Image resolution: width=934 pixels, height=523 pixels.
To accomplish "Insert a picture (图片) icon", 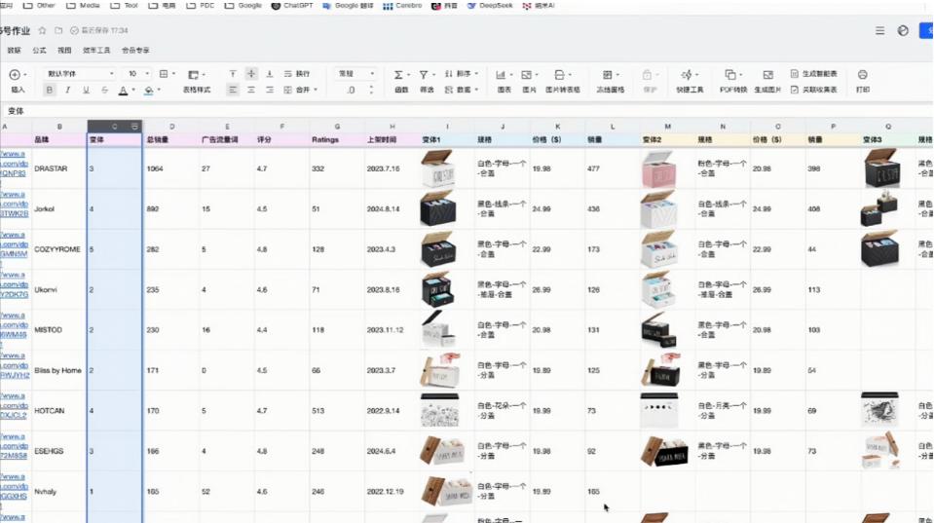I will 527,74.
